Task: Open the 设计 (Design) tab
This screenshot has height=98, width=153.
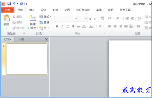Action: (x=44, y=10)
